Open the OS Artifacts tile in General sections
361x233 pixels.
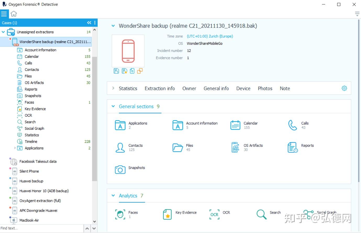[247, 147]
